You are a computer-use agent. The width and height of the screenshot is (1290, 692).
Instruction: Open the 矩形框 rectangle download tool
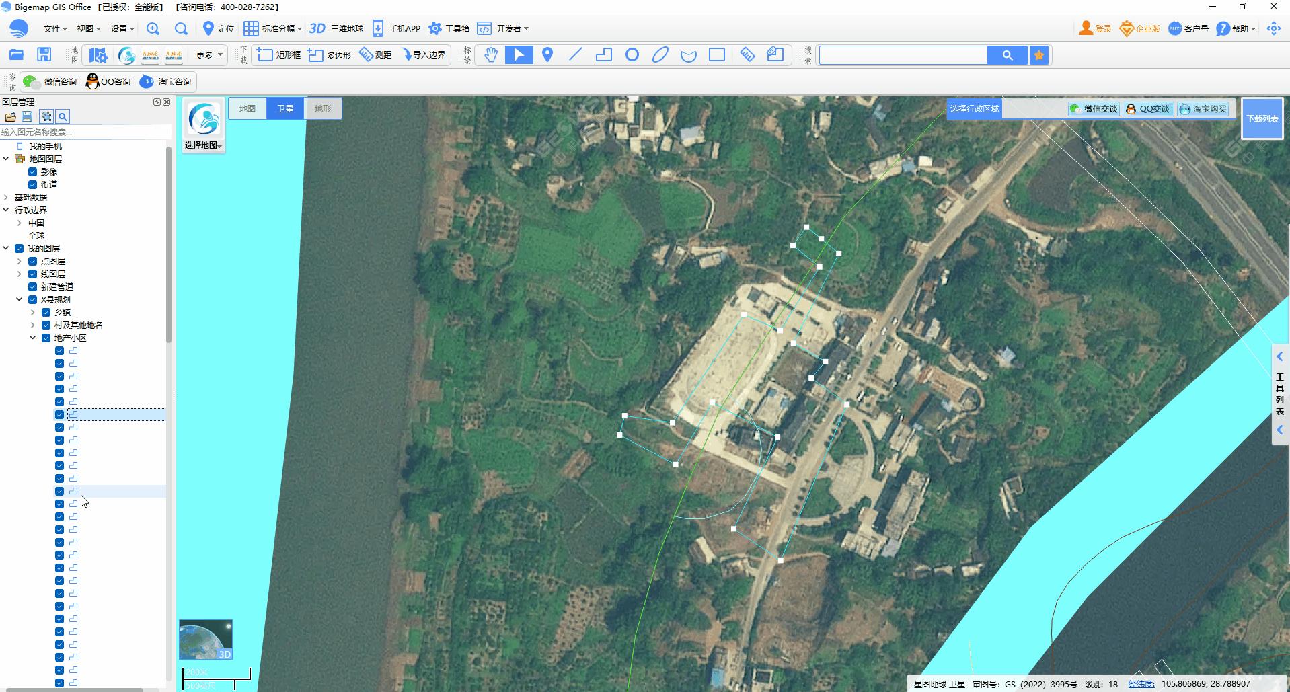click(x=278, y=54)
